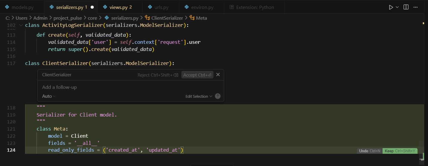This screenshot has width=428, height=166.
Task: Click the Admin breadcrumb segment
Action: [40, 18]
